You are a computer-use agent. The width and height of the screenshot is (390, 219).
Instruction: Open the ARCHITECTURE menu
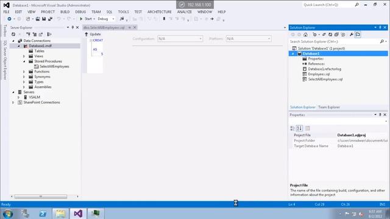point(160,12)
